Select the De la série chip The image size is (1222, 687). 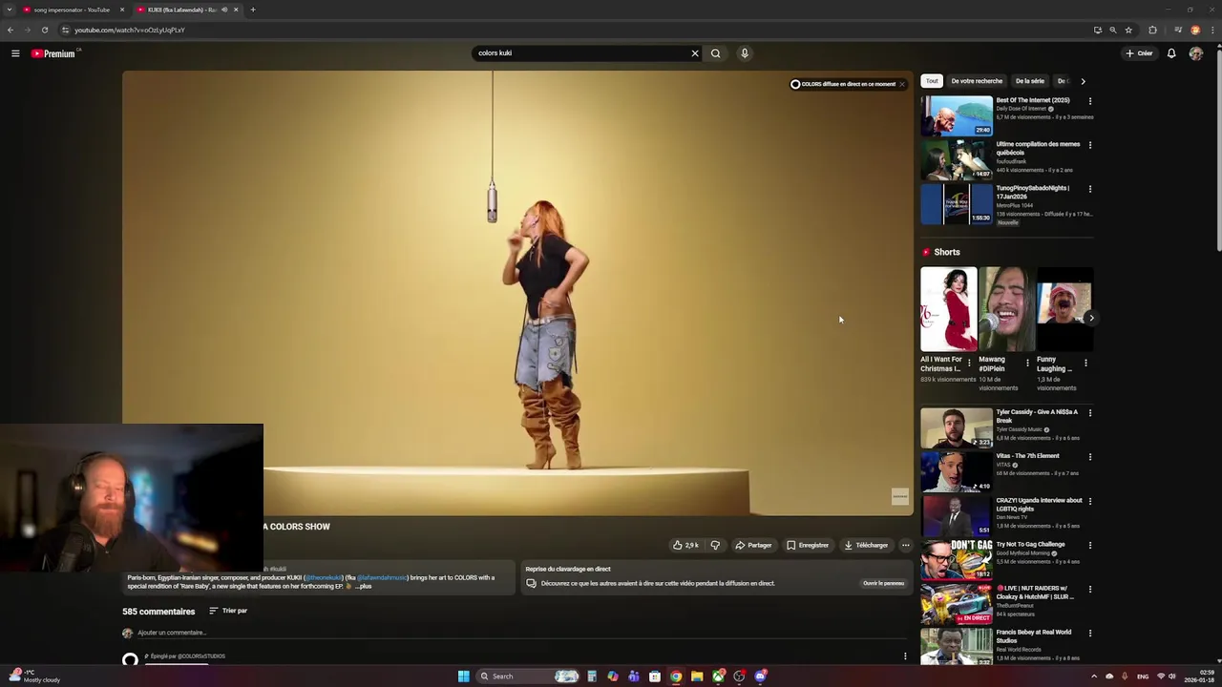click(1030, 81)
